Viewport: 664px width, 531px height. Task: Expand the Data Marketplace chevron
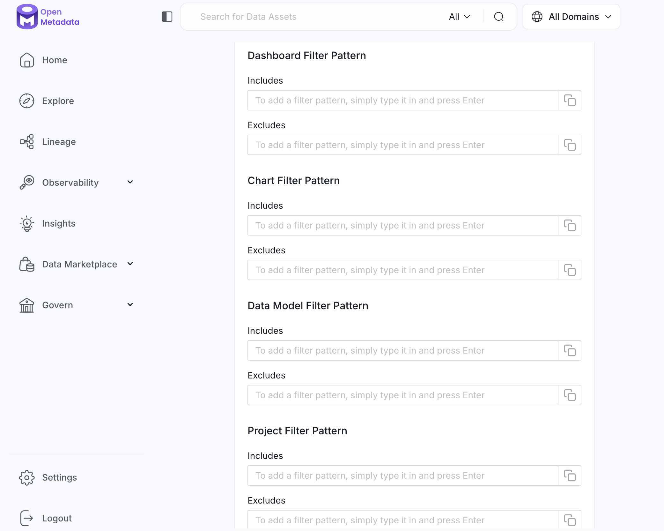tap(130, 264)
